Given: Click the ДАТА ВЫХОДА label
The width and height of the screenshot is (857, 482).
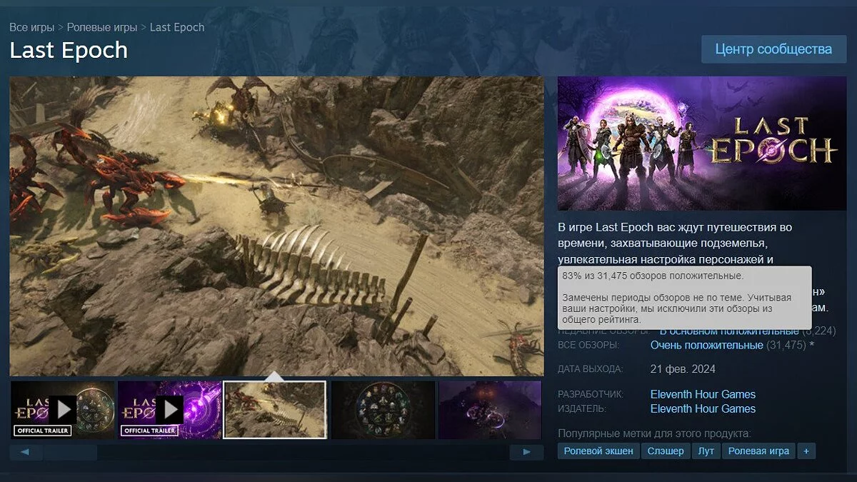Looking at the screenshot, I should click(590, 369).
